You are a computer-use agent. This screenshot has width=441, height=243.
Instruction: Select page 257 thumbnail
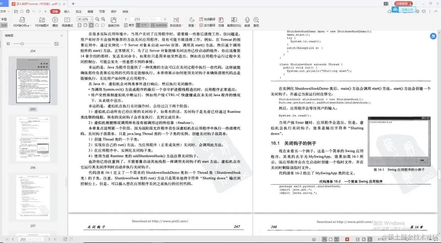(x=33, y=197)
